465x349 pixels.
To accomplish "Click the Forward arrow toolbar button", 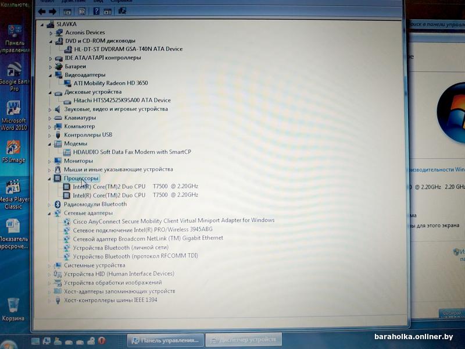I will 52,12.
